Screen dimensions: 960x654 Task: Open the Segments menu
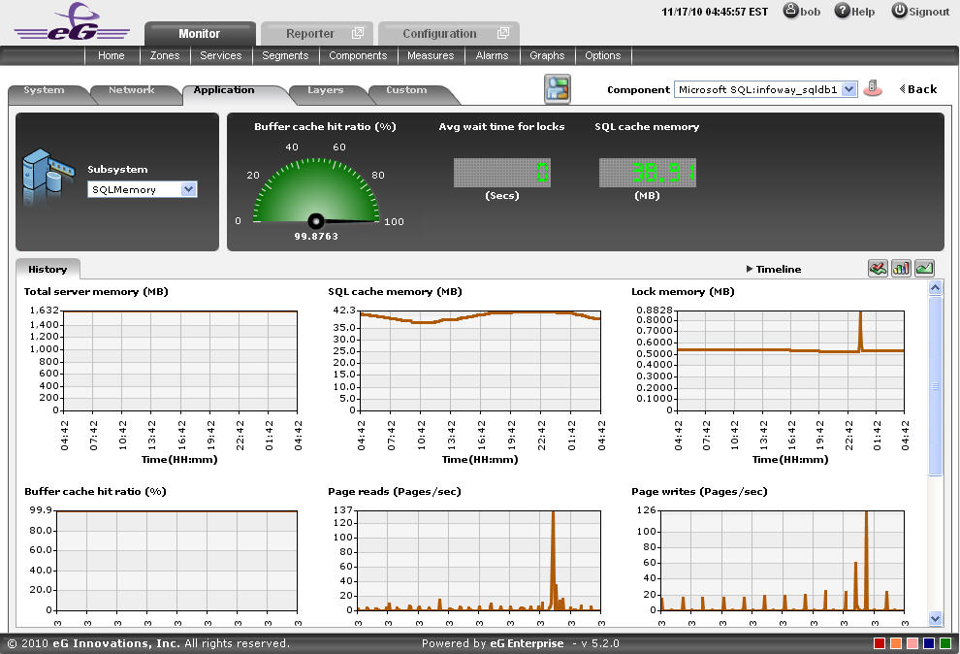point(285,55)
